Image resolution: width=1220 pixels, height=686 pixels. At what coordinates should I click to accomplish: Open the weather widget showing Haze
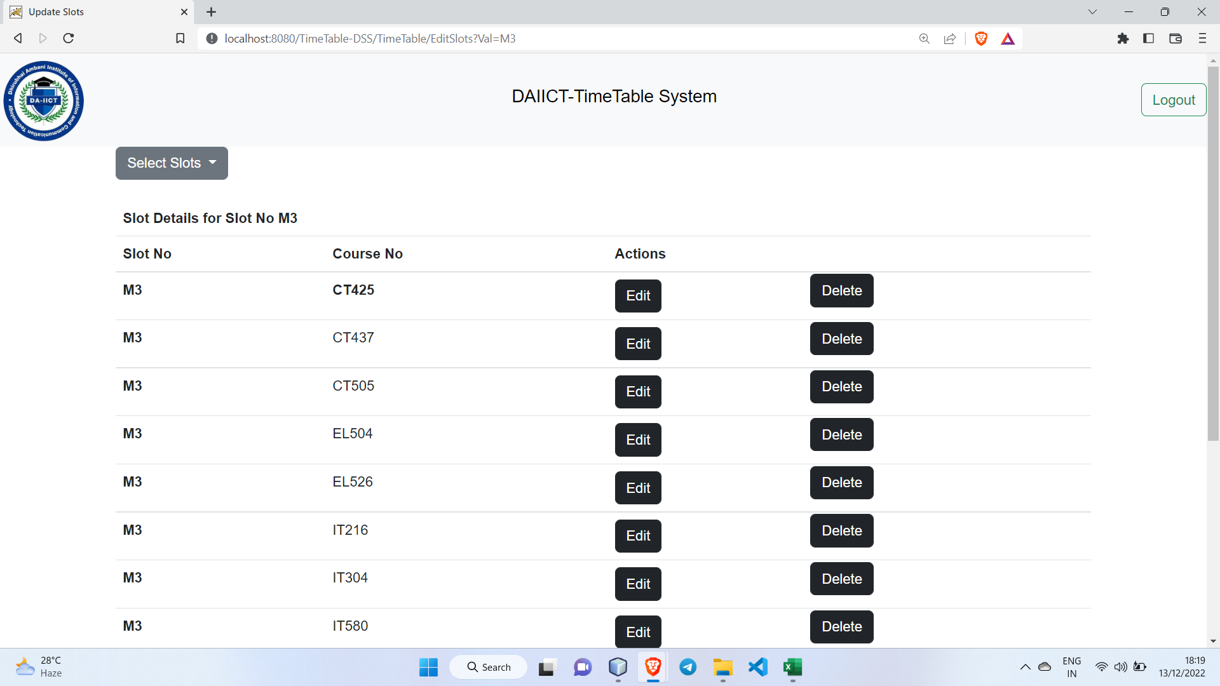pyautogui.click(x=38, y=667)
